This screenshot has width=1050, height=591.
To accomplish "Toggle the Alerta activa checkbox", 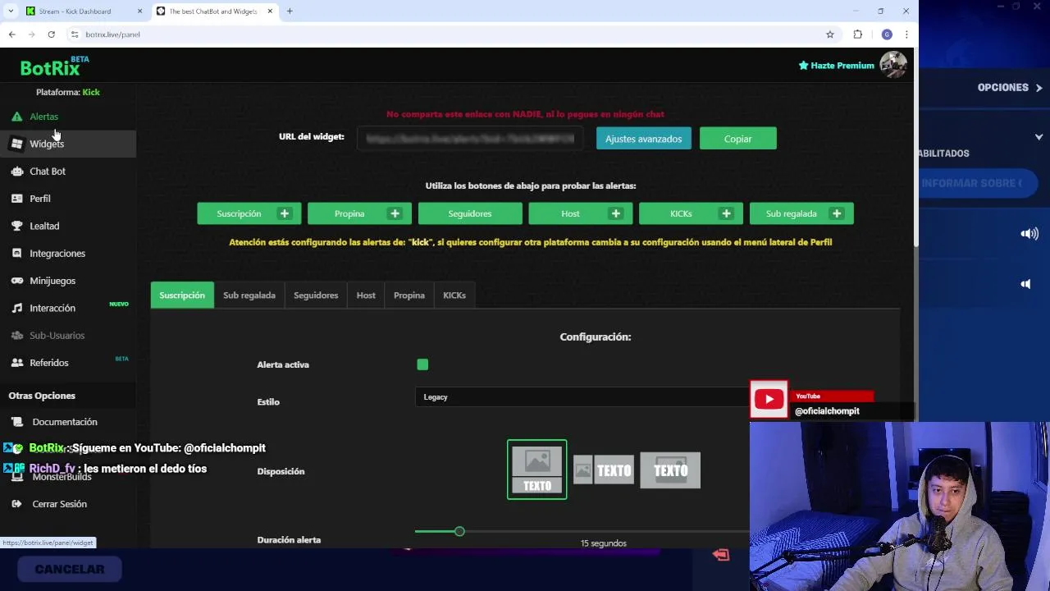I will [x=422, y=364].
